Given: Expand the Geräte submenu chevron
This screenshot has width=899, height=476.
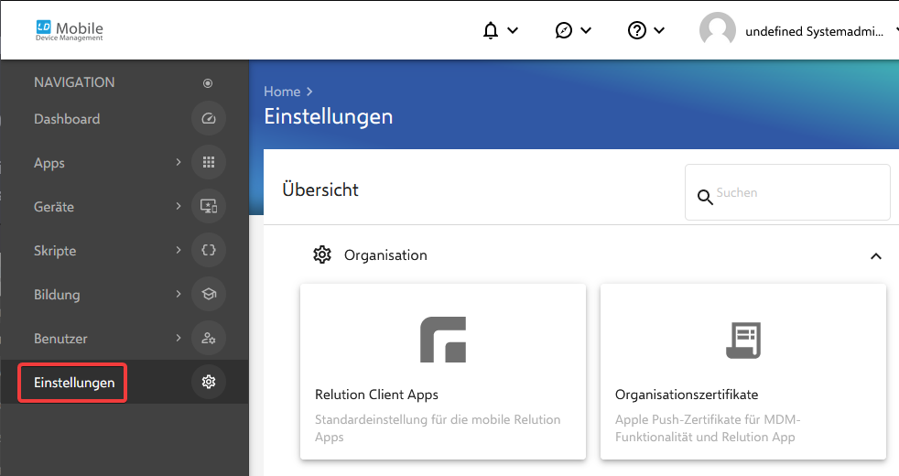Looking at the screenshot, I should pos(179,206).
